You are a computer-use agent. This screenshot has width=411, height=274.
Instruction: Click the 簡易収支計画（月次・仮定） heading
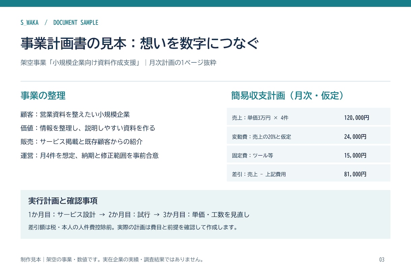[288, 96]
